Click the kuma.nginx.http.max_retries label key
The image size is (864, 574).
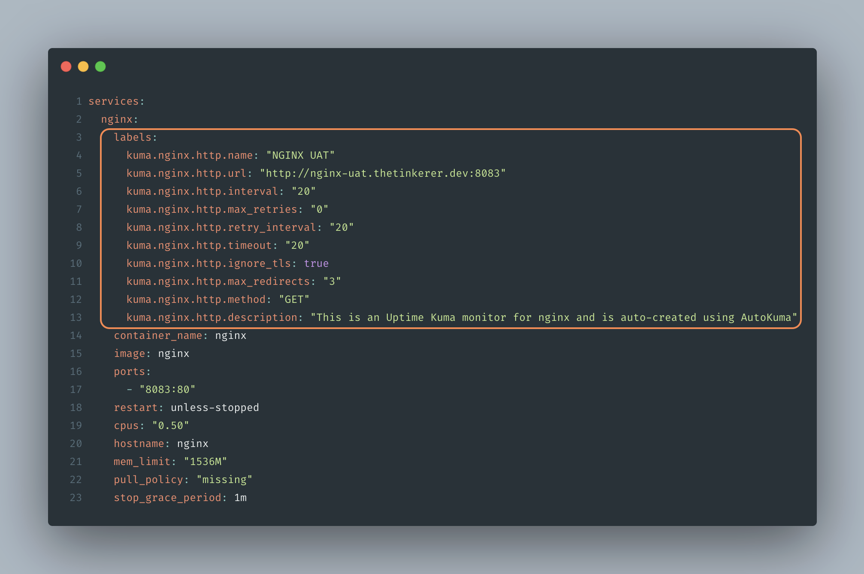212,209
